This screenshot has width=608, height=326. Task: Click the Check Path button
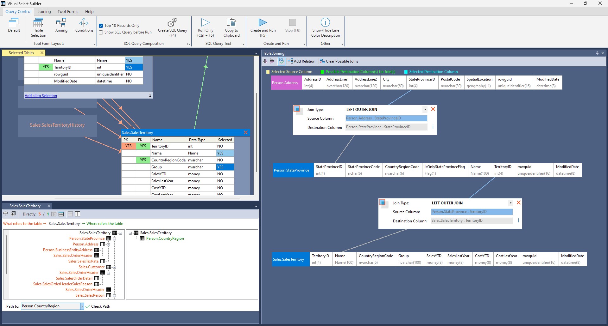[x=98, y=306]
